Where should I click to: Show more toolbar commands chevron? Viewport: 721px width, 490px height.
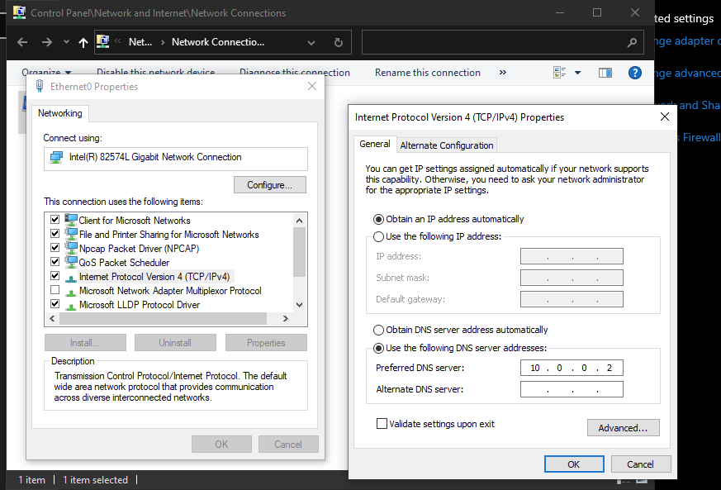point(503,72)
